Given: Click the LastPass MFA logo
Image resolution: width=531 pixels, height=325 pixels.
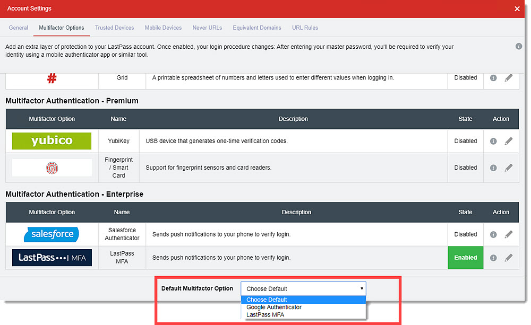Looking at the screenshot, I should coord(52,258).
